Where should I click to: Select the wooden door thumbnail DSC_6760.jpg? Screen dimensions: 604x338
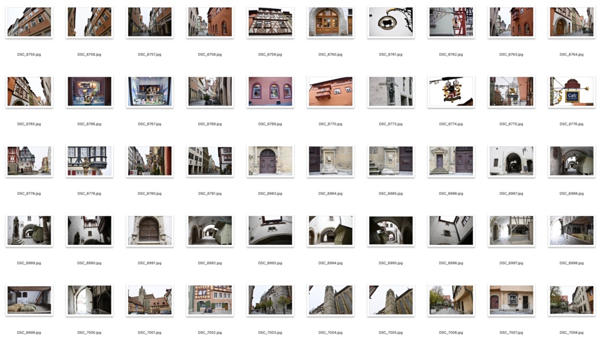(x=330, y=22)
